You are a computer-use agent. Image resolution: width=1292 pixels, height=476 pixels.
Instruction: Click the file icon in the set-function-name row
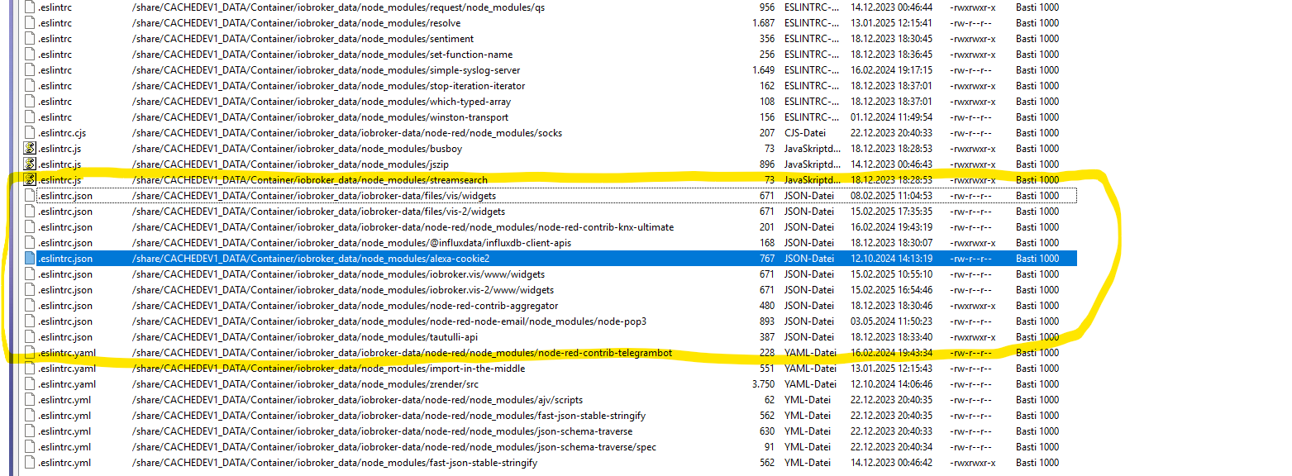coord(31,55)
